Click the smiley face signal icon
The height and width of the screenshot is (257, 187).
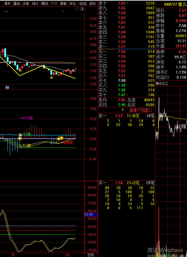click(61, 138)
